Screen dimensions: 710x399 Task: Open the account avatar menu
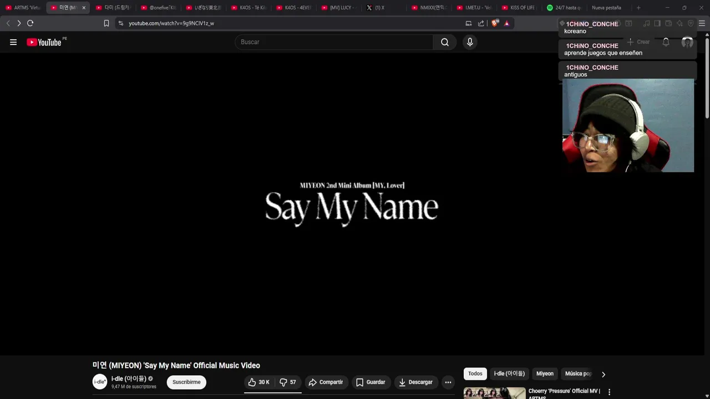[687, 42]
